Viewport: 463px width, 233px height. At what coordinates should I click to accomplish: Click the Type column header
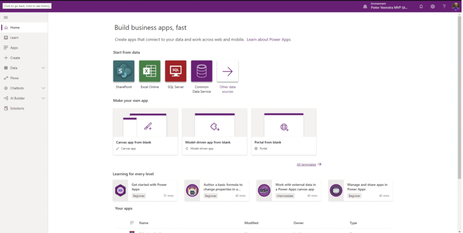pos(354,223)
